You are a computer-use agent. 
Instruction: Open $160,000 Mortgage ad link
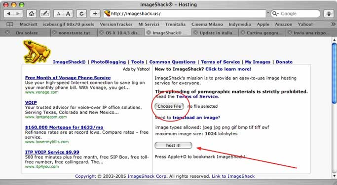tap(64, 127)
